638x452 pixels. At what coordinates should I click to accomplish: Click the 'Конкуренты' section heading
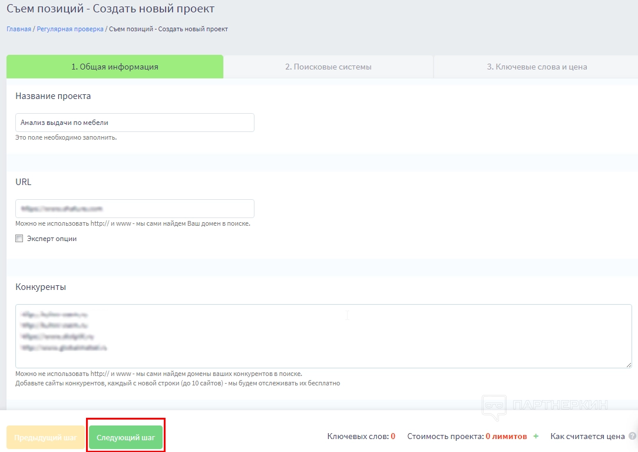[41, 286]
